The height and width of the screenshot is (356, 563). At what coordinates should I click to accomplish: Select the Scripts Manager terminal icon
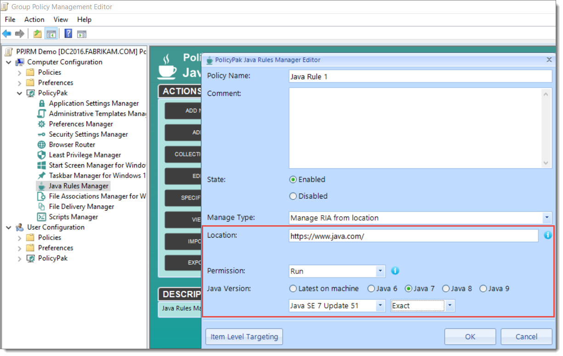(42, 217)
